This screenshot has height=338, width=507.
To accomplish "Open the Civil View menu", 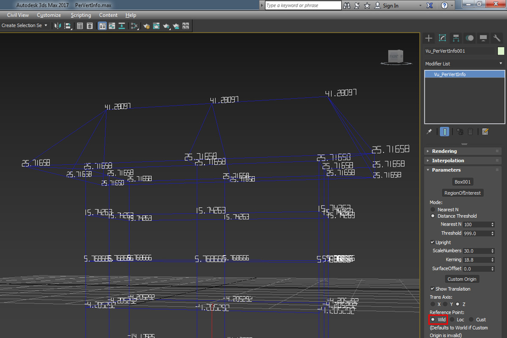I will pyautogui.click(x=18, y=15).
